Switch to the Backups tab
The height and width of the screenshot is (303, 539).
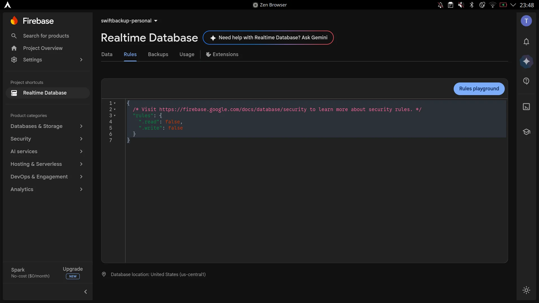(158, 54)
